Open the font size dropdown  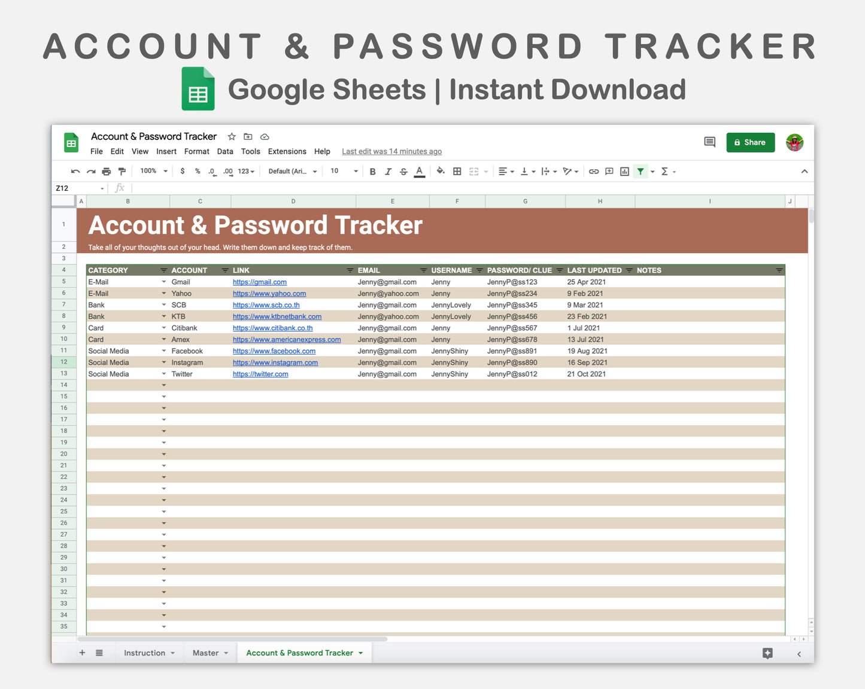coord(342,171)
